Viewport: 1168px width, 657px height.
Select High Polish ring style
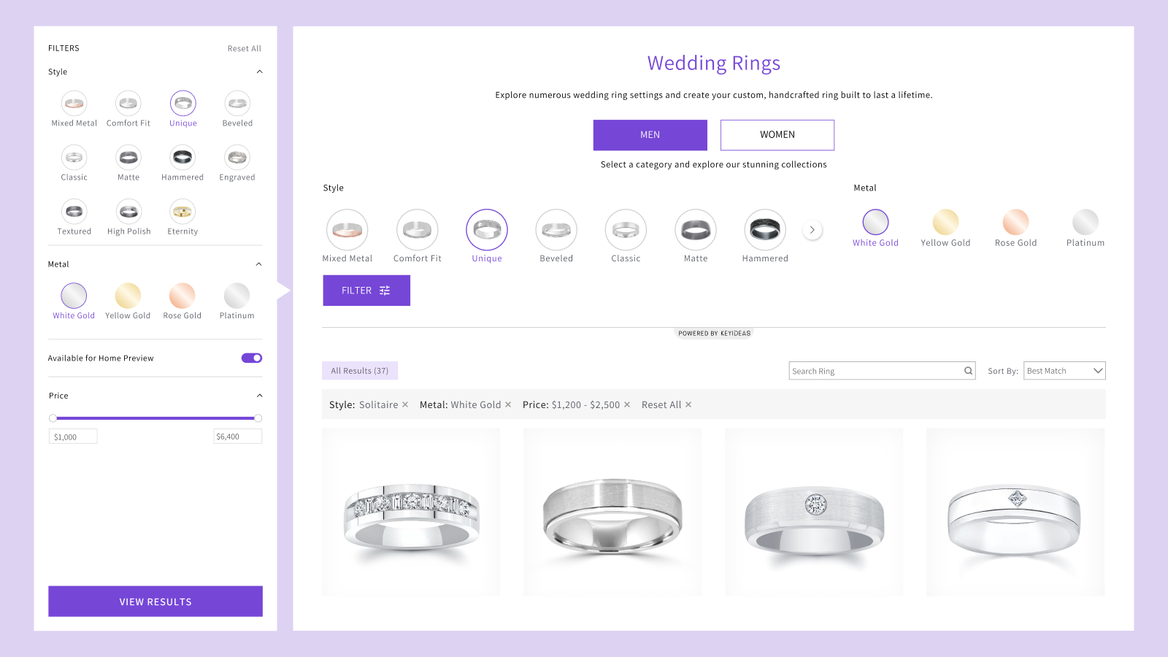click(x=128, y=212)
